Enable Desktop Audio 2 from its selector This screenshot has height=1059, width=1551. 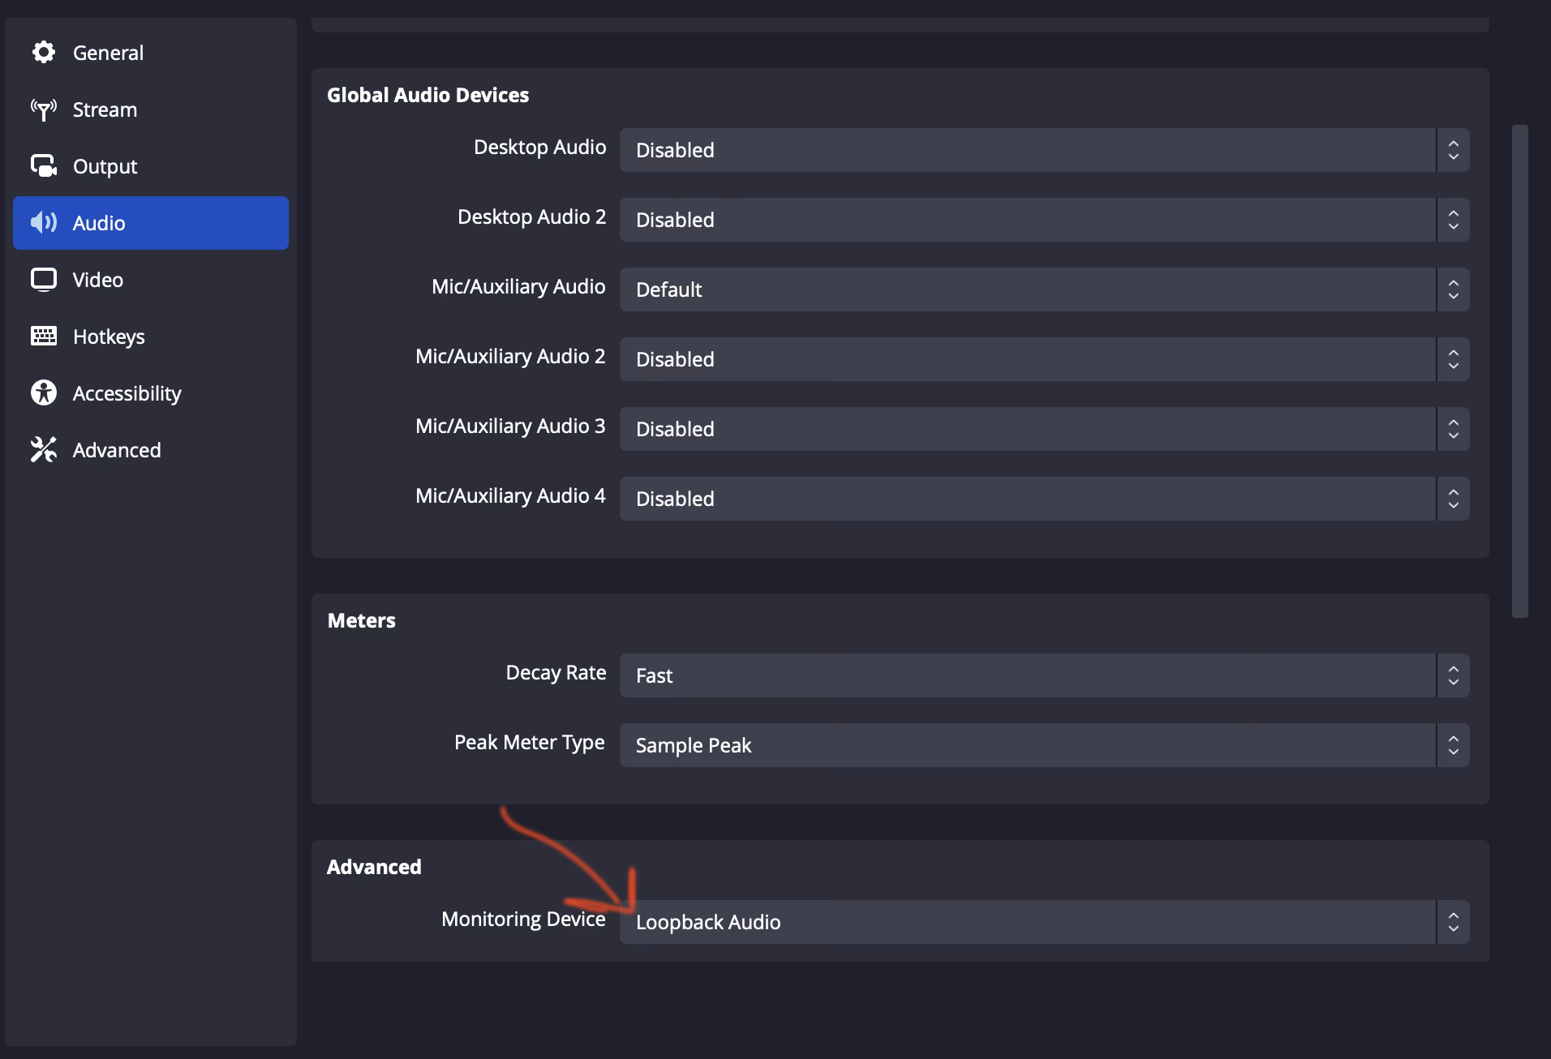[1042, 220]
